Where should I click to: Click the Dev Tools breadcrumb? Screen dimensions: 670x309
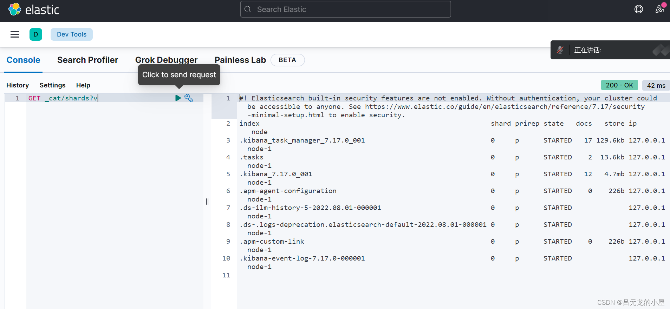[x=72, y=34]
